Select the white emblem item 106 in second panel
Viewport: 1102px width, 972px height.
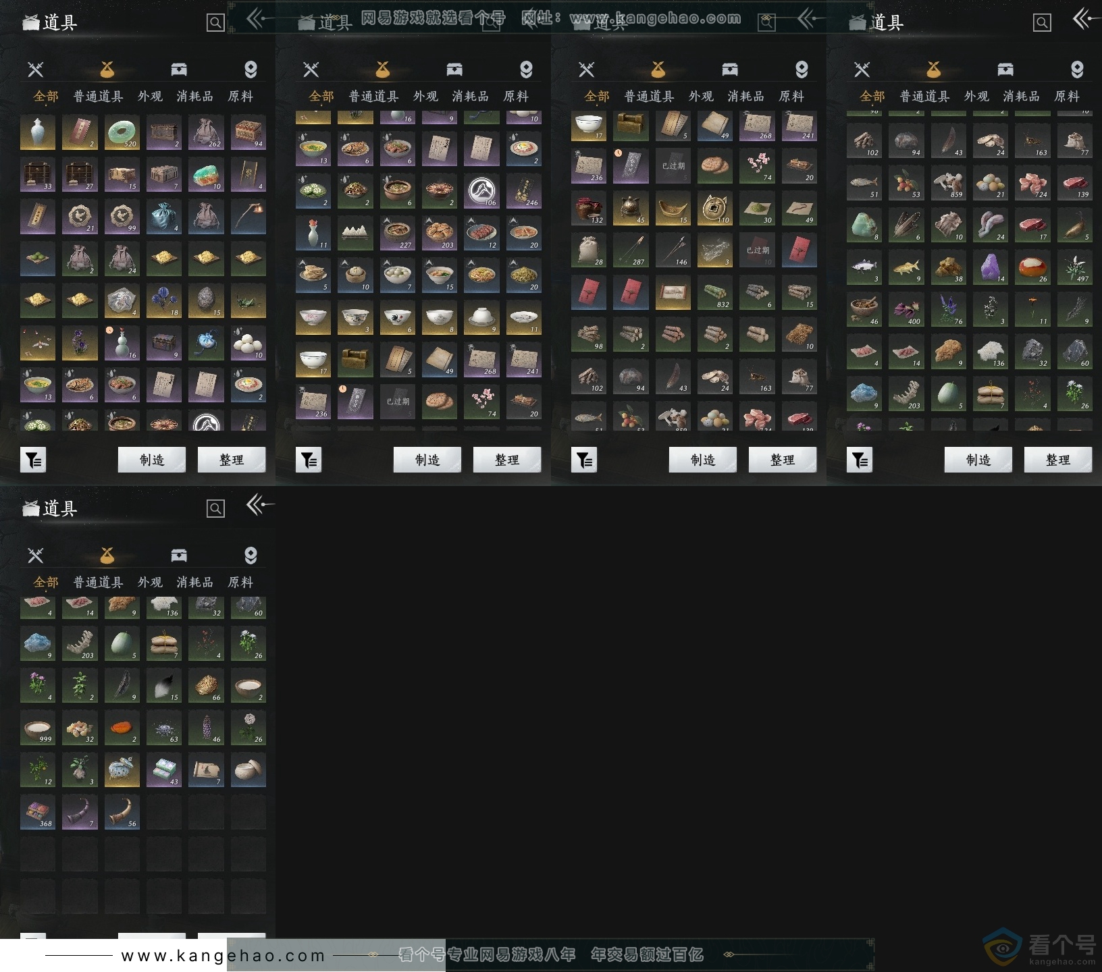(481, 191)
